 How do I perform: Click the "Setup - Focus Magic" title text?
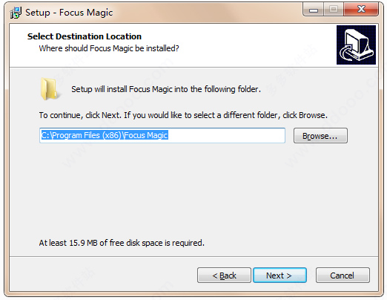click(69, 13)
